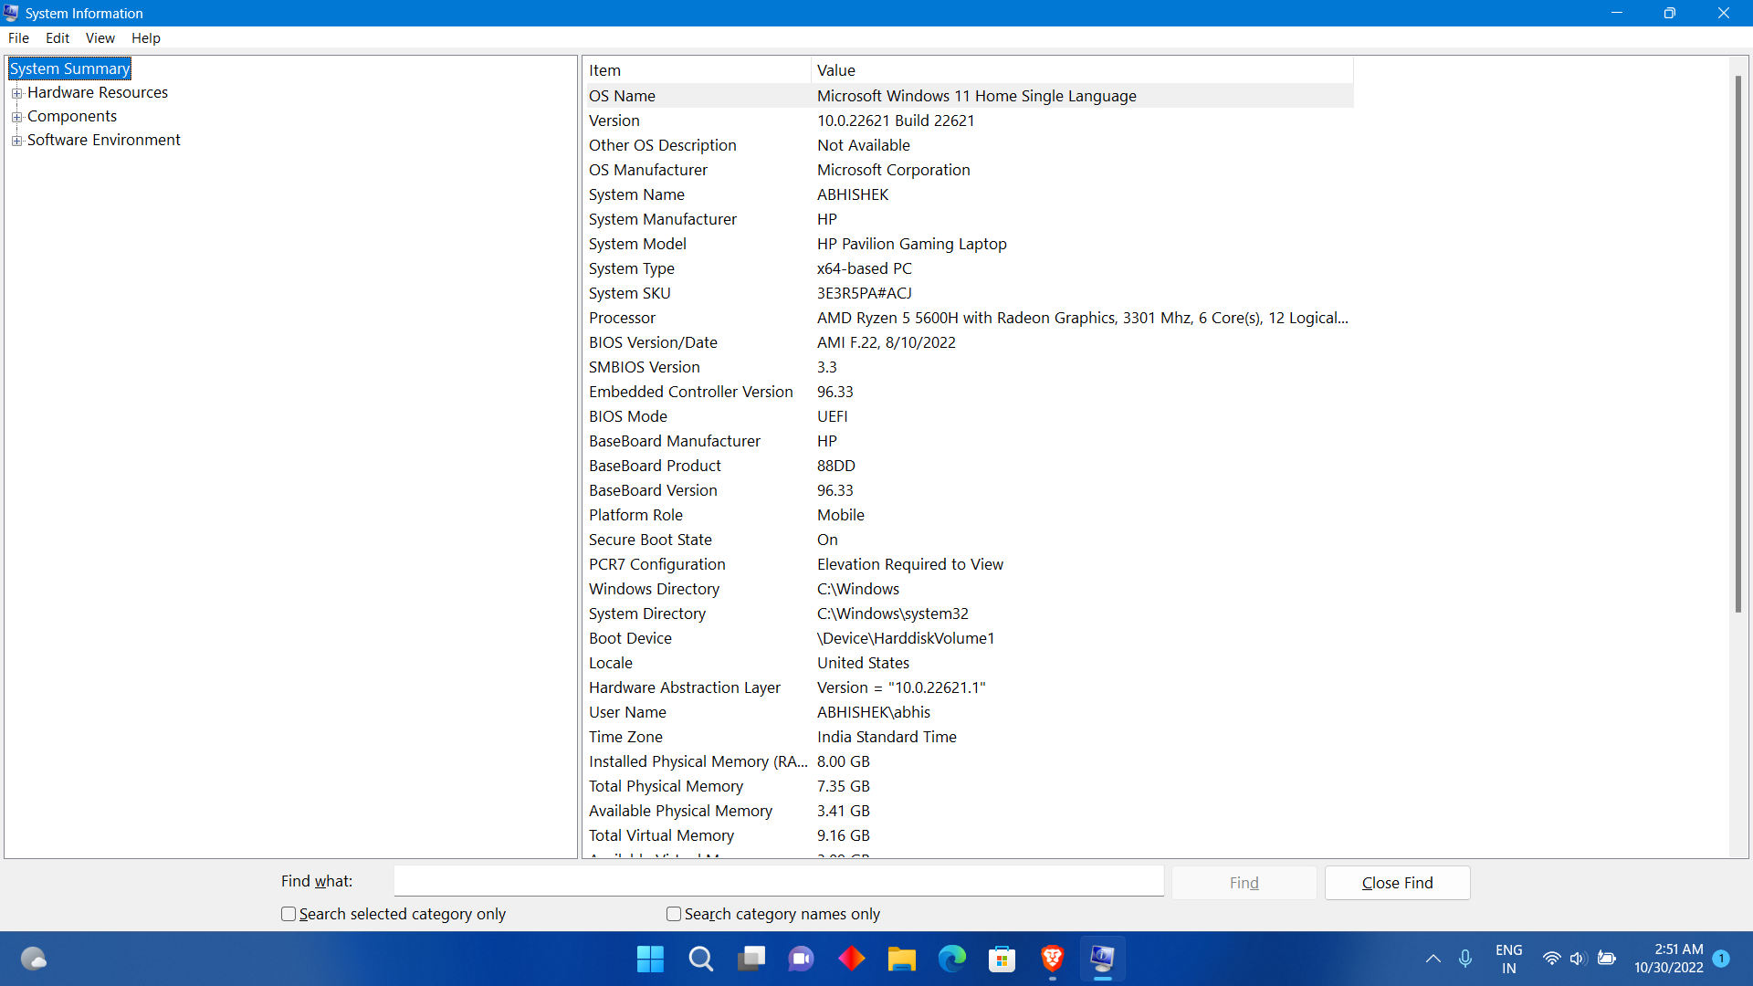1753x986 pixels.
Task: Switch ENG IN input language
Action: tap(1509, 959)
